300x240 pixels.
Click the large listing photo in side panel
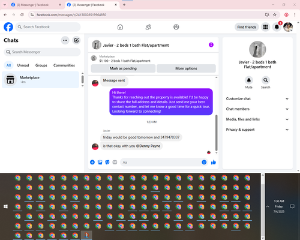coord(257,49)
